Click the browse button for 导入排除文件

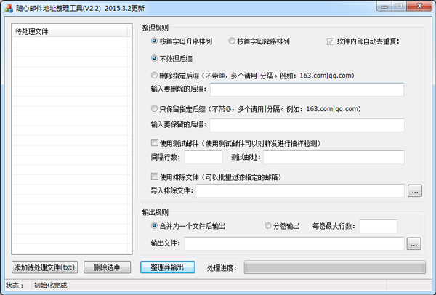point(414,191)
